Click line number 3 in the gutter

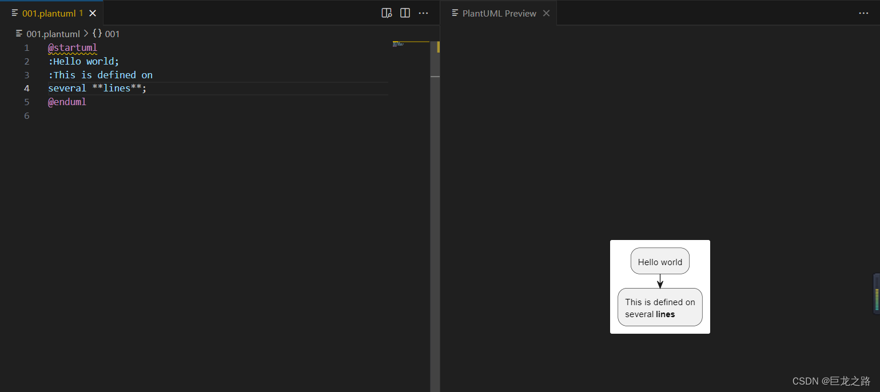click(x=26, y=75)
